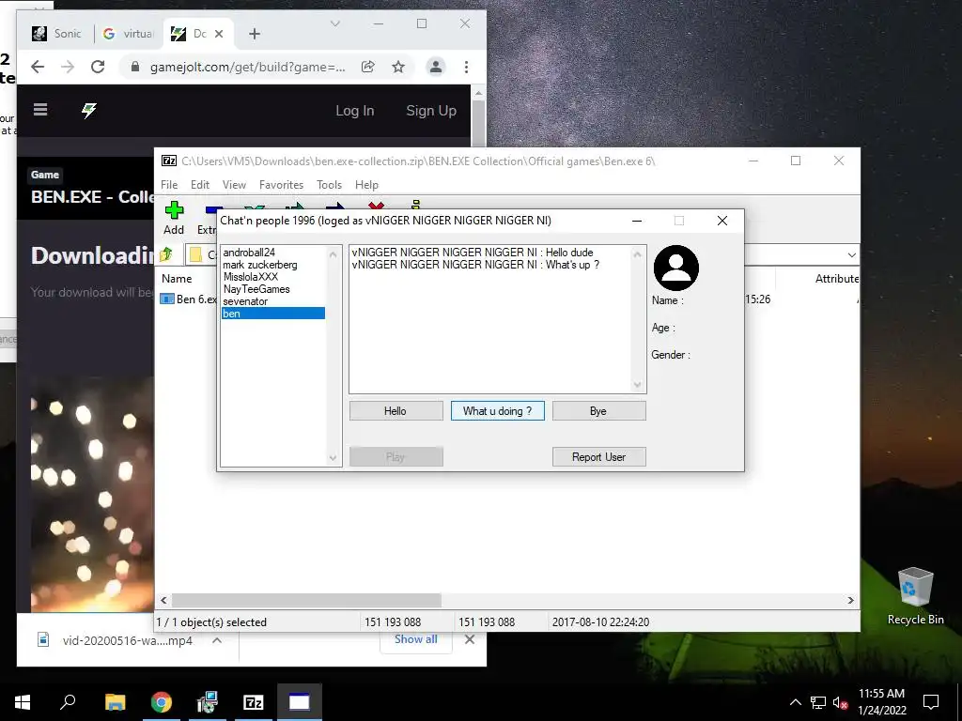962x721 pixels.
Task: Click the 7-Zip taskbar icon
Action: (x=254, y=702)
